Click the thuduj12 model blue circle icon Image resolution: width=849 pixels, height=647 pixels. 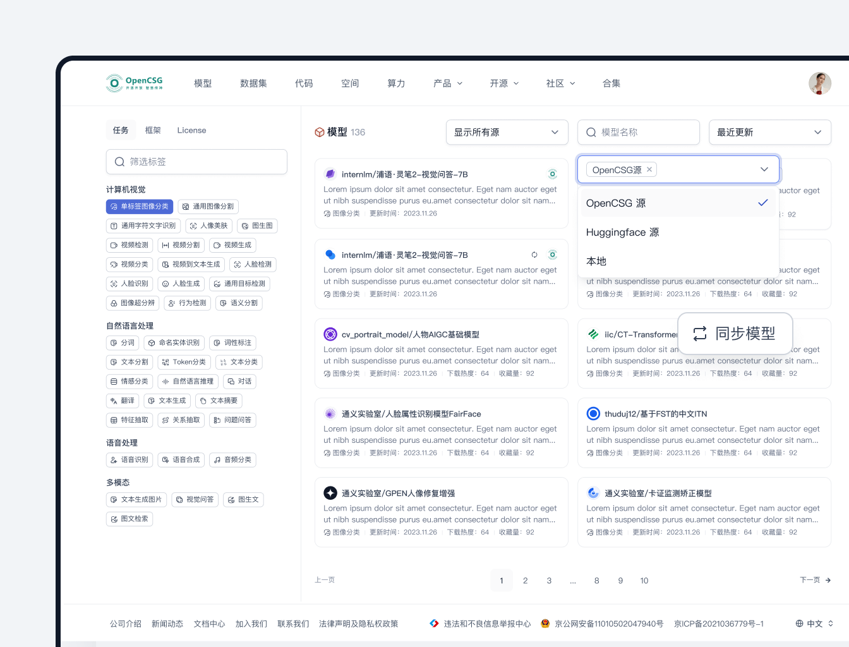click(593, 414)
